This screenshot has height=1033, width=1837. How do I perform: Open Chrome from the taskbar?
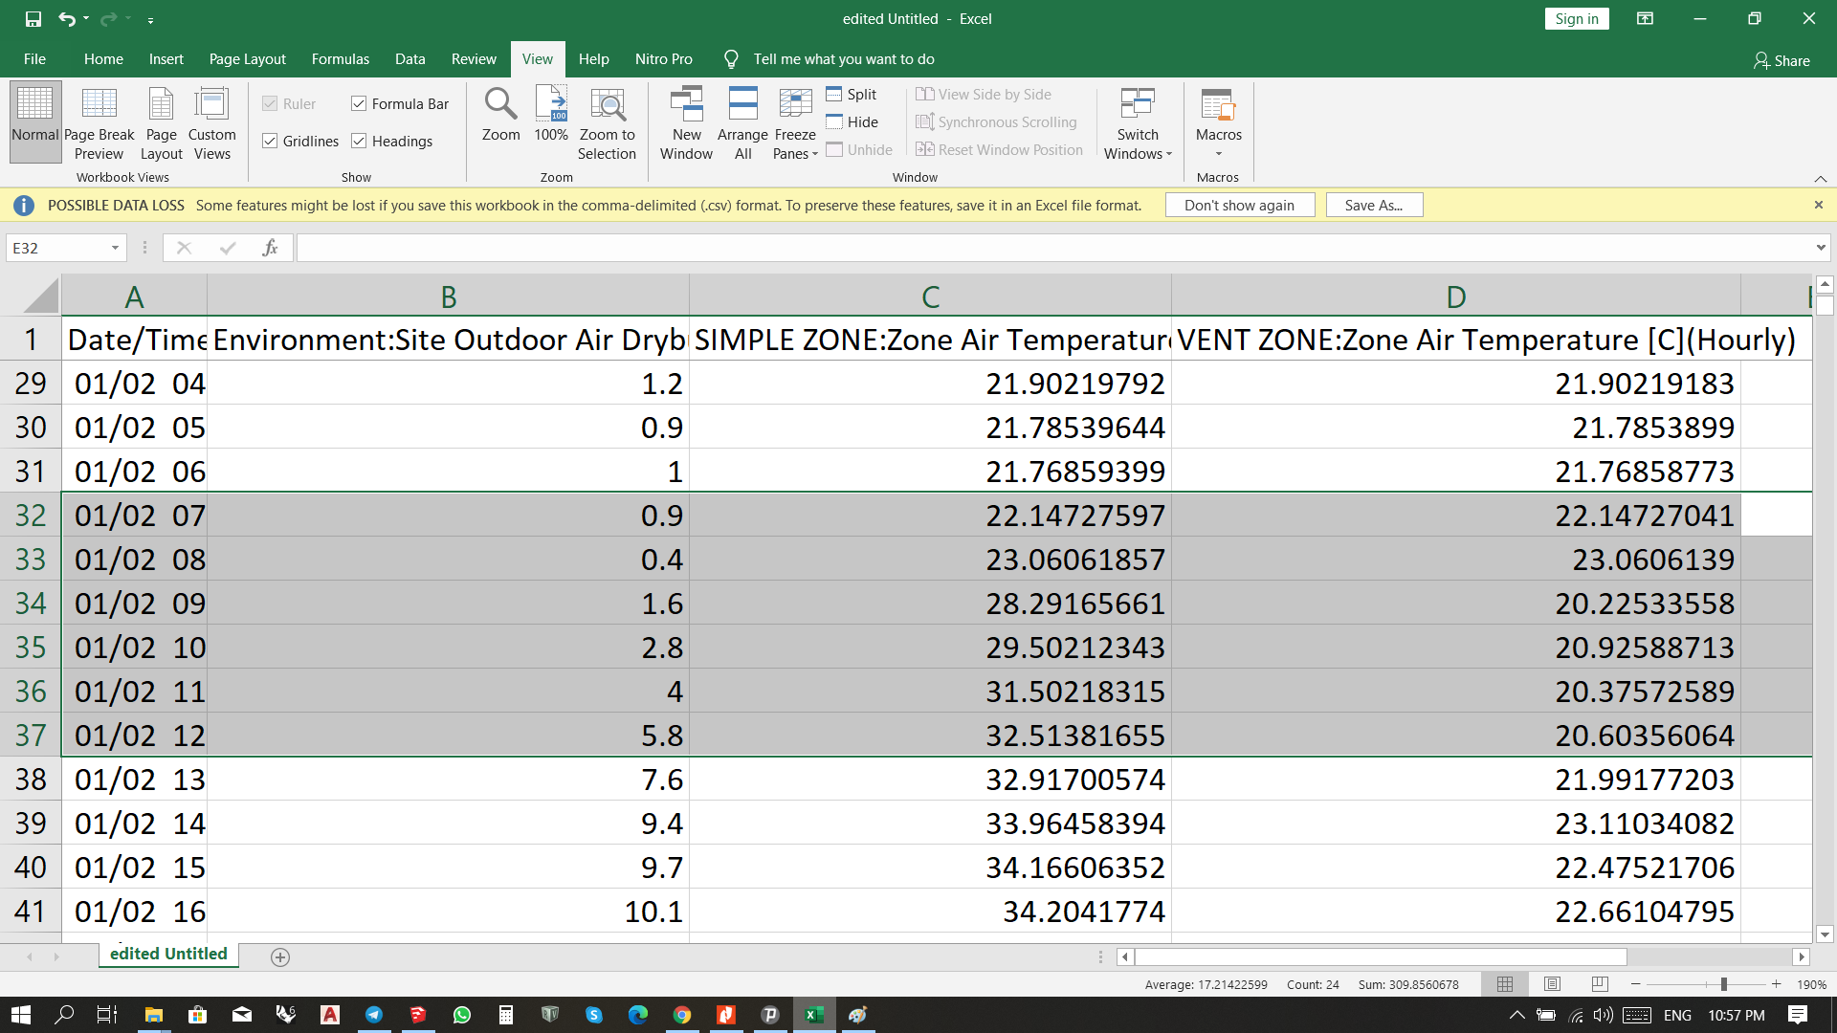coord(682,1015)
